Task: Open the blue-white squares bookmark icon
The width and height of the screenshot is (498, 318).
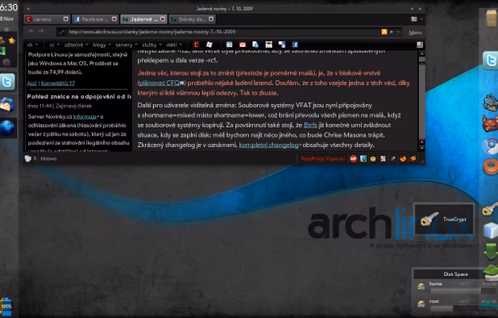Action: [x=282, y=44]
